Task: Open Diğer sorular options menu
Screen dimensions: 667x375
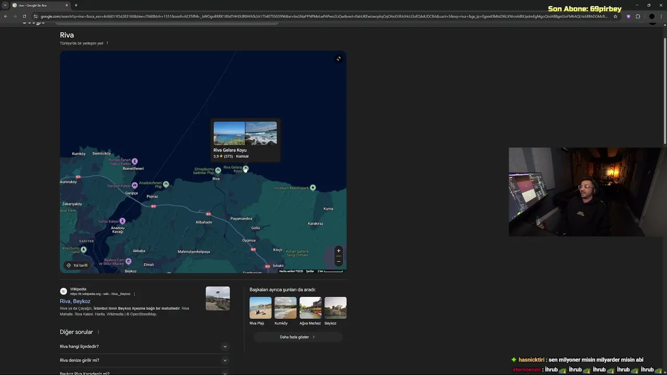Action: click(98, 332)
